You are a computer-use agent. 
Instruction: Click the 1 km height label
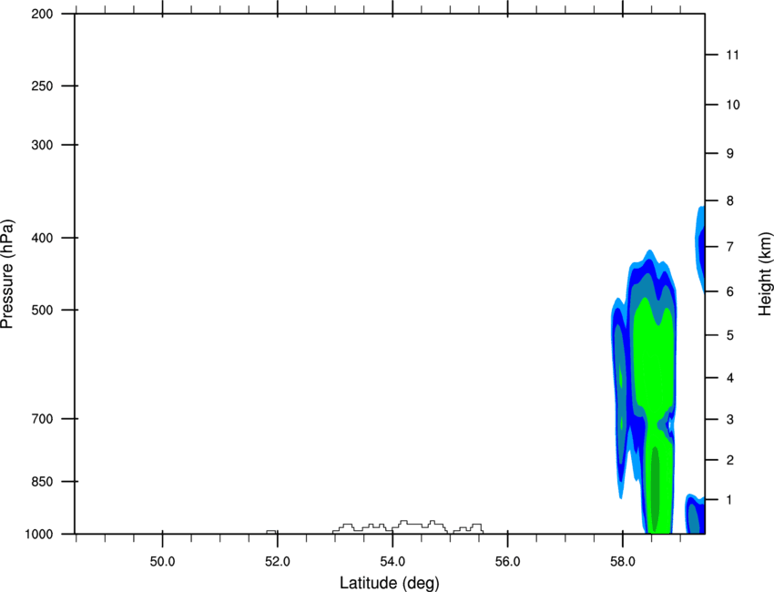click(730, 500)
